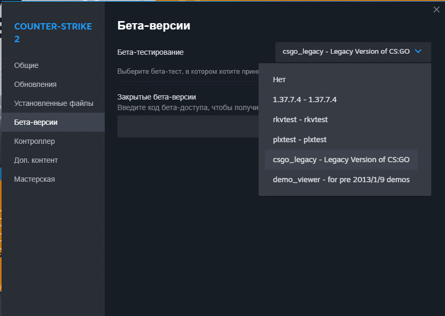This screenshot has width=445, height=316.
Task: Click the beta access code input field
Action: point(187,127)
